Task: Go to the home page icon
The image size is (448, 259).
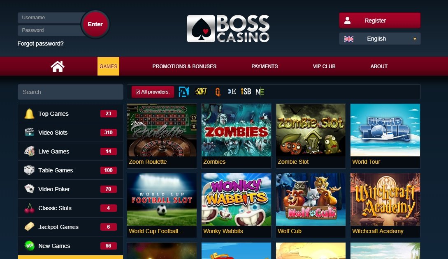Action: [x=58, y=66]
